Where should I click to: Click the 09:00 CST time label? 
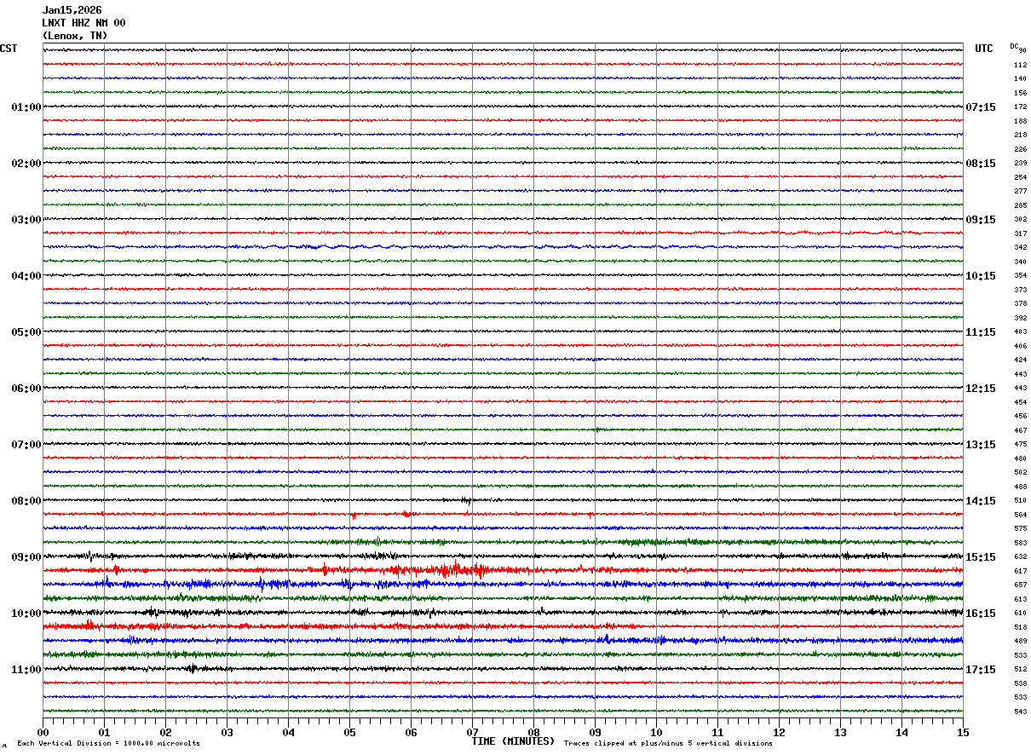pos(26,557)
